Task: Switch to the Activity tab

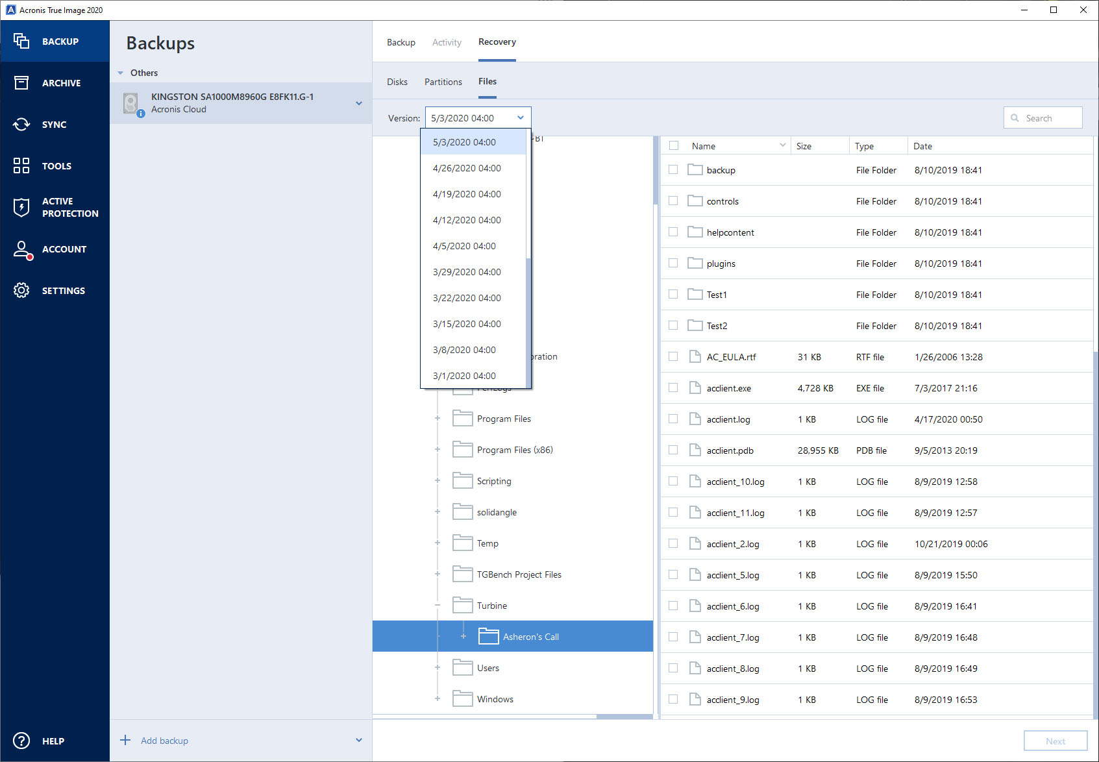Action: click(447, 42)
